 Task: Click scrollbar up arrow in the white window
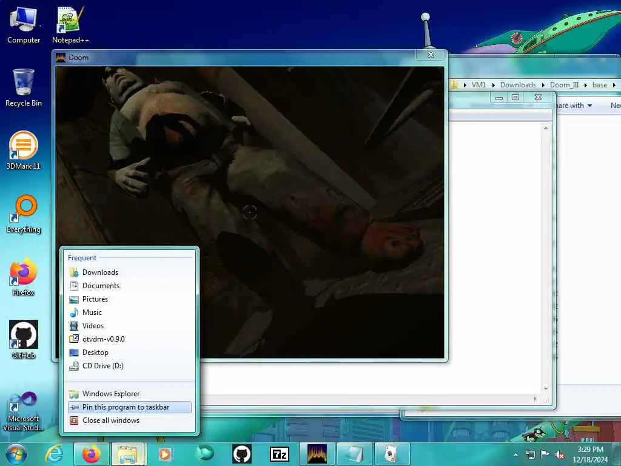[x=546, y=128]
